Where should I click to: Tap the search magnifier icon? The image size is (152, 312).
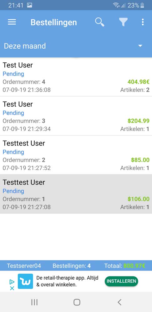click(99, 22)
